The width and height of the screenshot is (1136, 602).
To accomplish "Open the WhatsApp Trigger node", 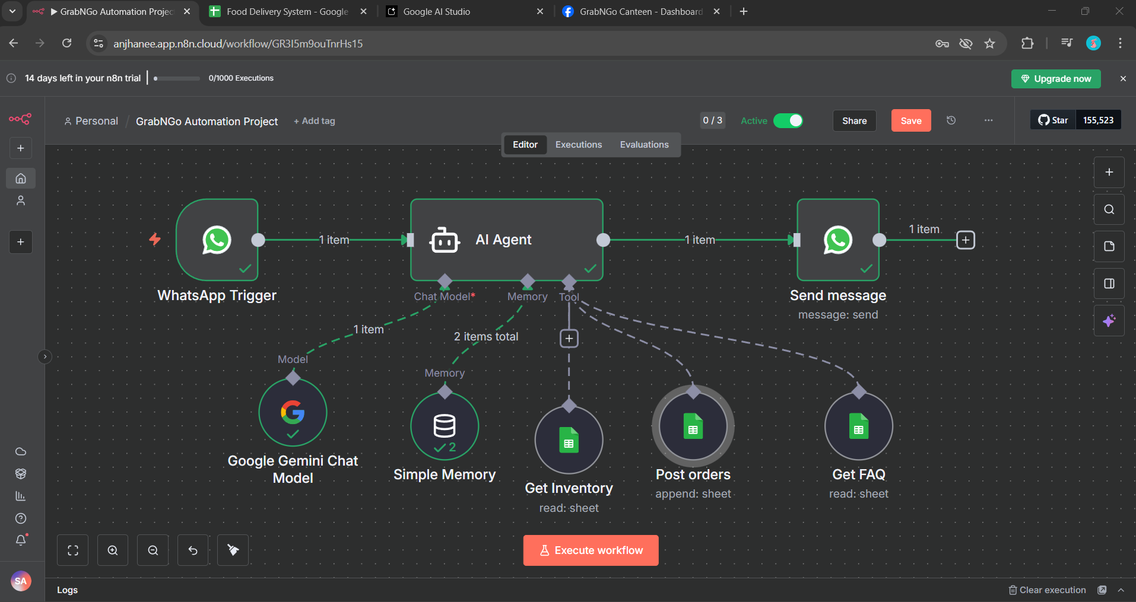I will click(217, 240).
